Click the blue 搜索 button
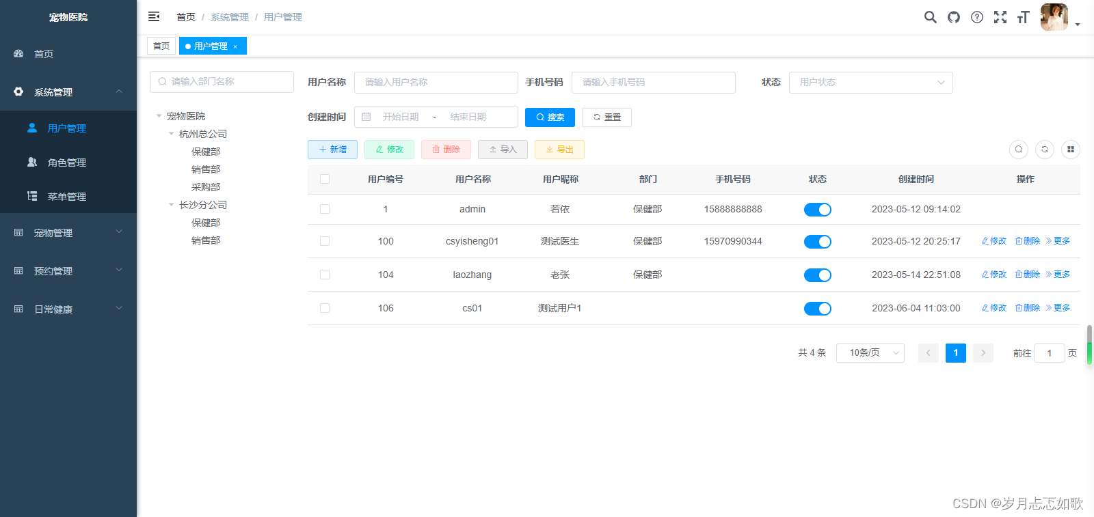Image resolution: width=1094 pixels, height=517 pixels. (550, 117)
